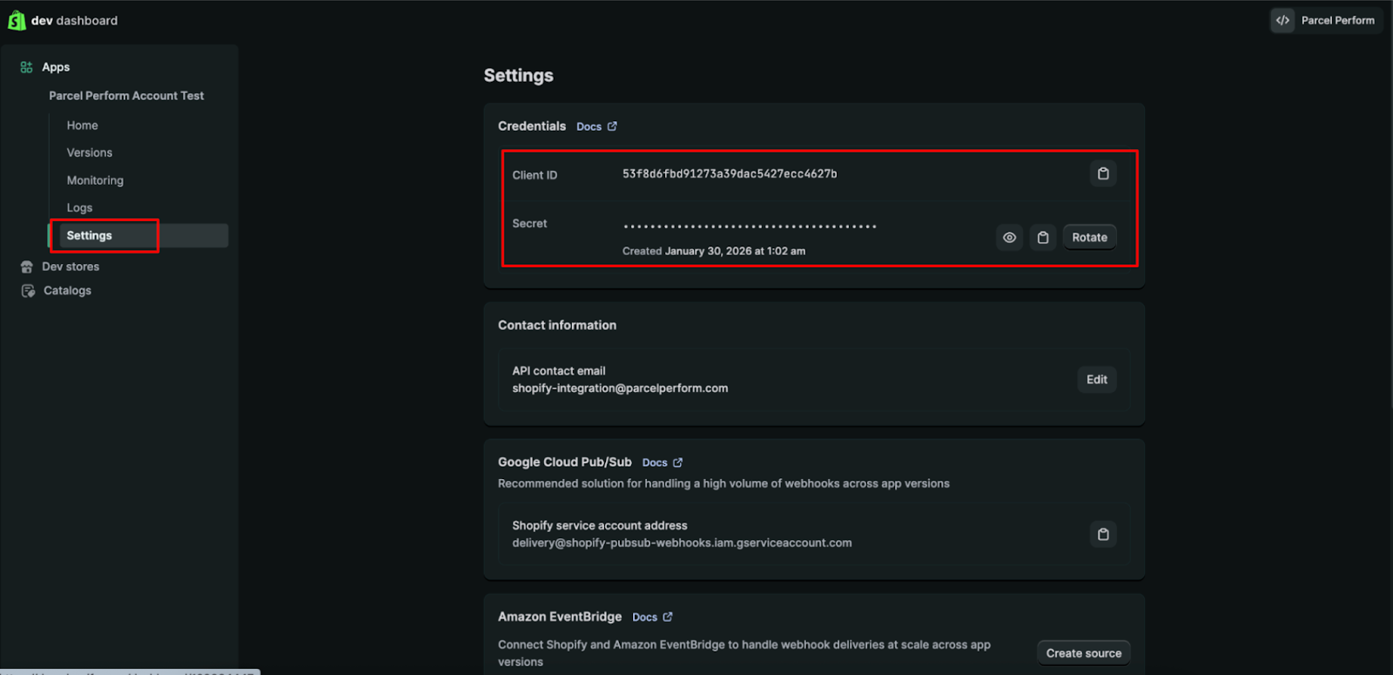Open the Logs page
Screen dimensions: 1393x675
[79, 208]
